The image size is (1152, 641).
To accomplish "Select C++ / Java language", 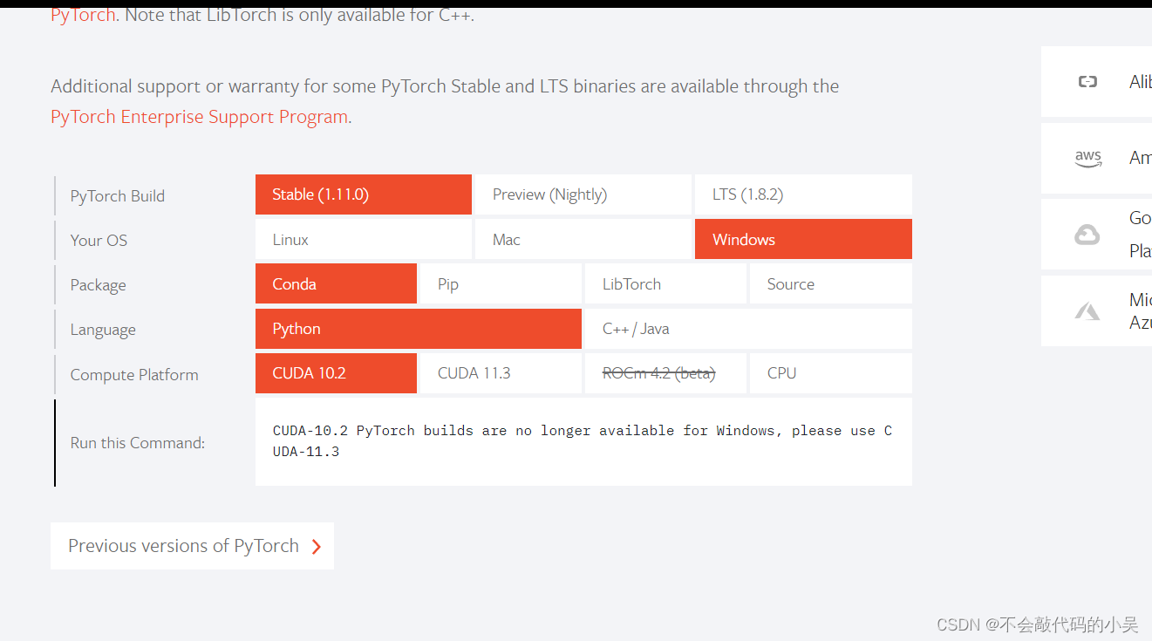I will coord(748,329).
